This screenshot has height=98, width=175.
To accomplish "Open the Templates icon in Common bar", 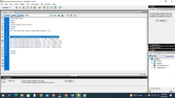I will pyautogui.click(x=55, y=8).
